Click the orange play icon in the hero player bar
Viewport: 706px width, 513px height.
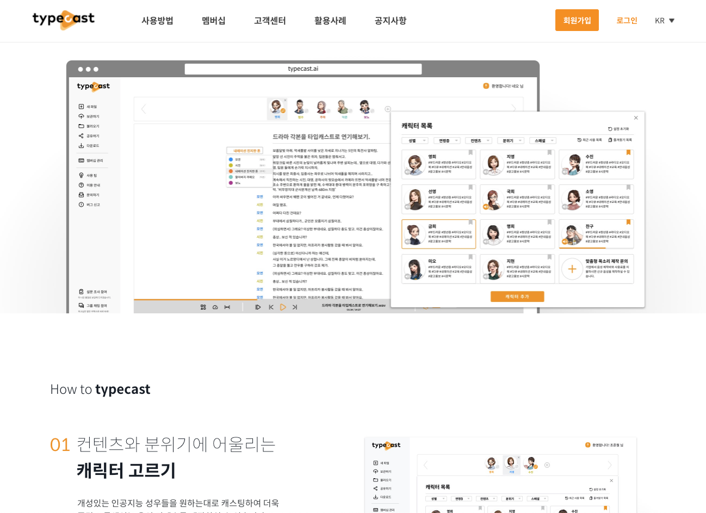click(283, 307)
